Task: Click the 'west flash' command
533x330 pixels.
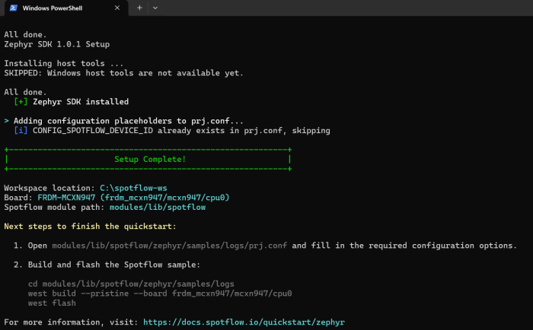Action: pos(52,303)
